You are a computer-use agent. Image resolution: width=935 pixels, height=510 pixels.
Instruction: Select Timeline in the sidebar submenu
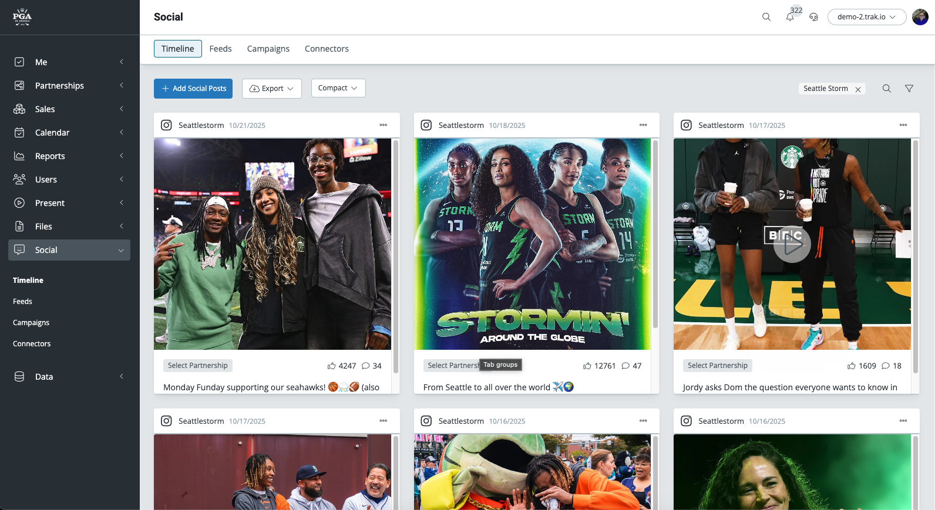pos(28,281)
